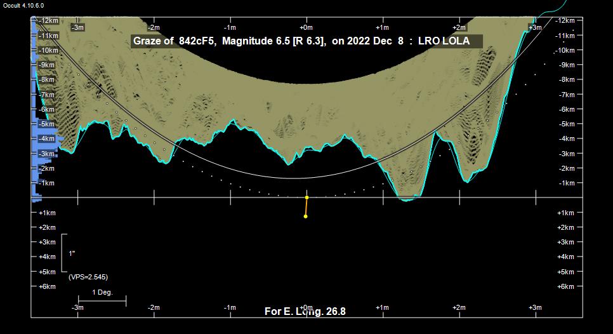Click the upper yellow dot on the zero line
The image size is (613, 334).
306,197
